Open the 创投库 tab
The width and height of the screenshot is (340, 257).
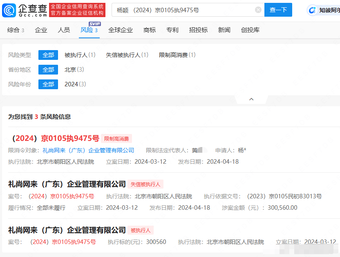tap(250, 30)
